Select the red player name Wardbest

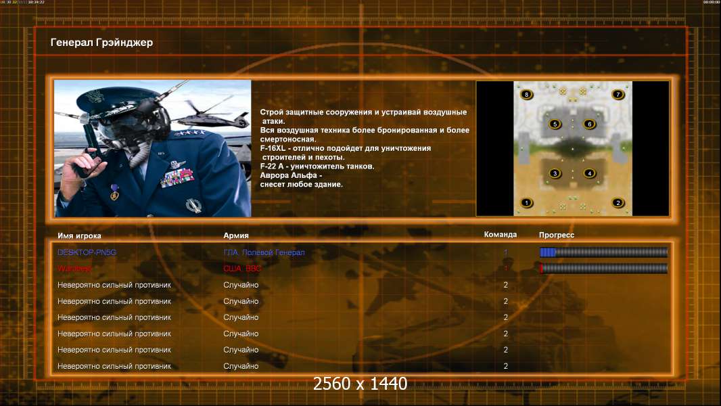74,269
